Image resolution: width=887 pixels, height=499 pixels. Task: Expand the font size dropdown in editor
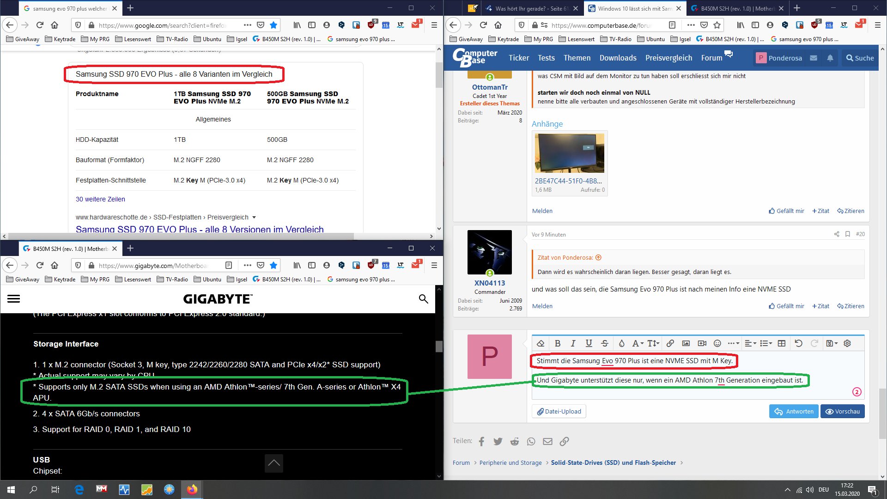[x=653, y=343]
